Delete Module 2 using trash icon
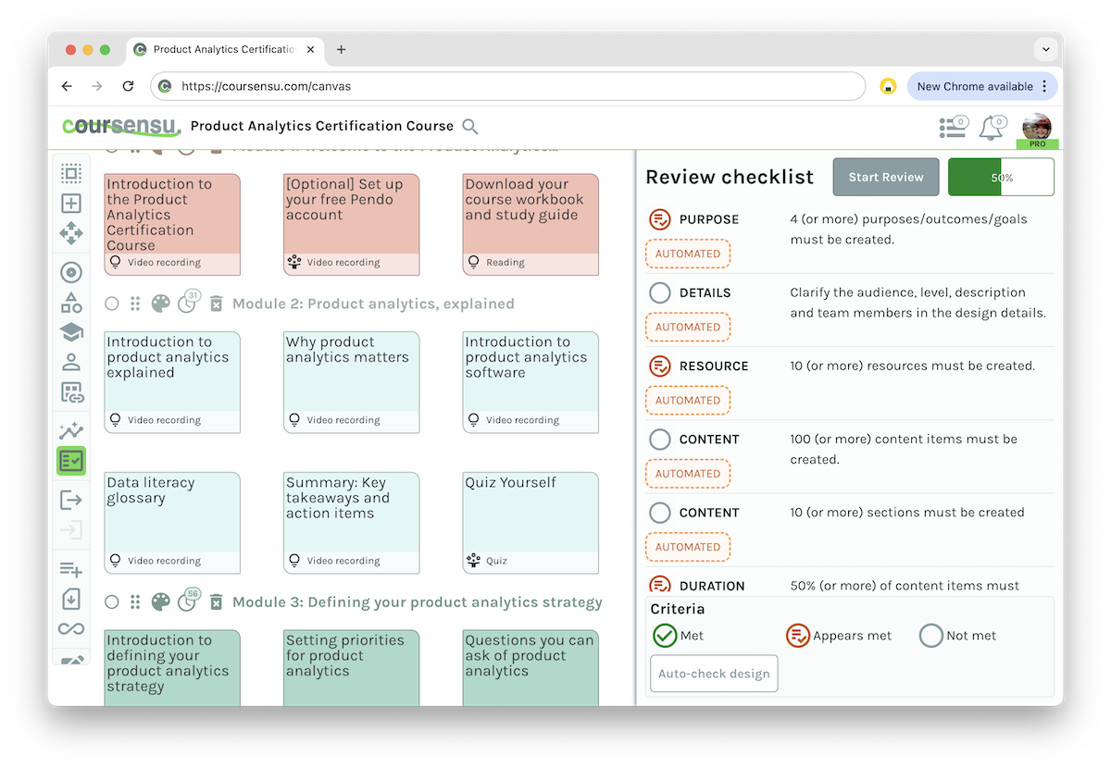The width and height of the screenshot is (1111, 769). point(216,304)
